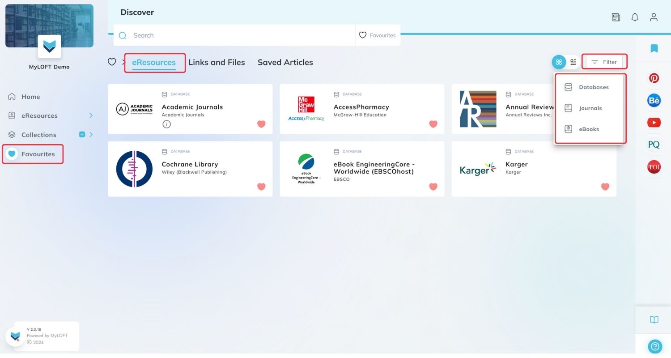Image resolution: width=671 pixels, height=358 pixels.
Task: Expand the eResources sidebar chevron
Action: (x=91, y=115)
